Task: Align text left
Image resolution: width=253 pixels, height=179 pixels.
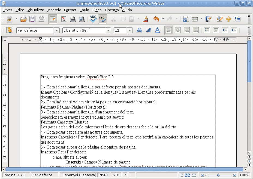Action: click(x=169, y=30)
